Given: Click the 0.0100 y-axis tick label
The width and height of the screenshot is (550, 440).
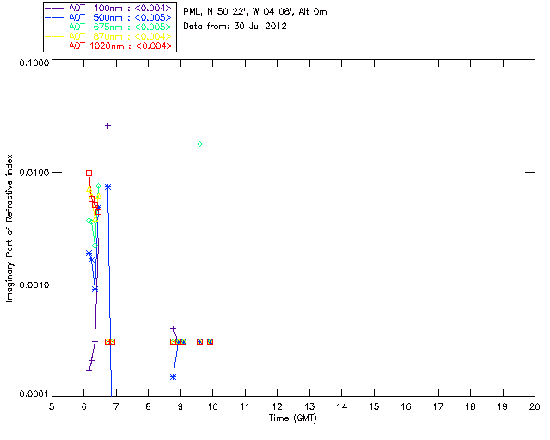Looking at the screenshot, I should click(34, 172).
